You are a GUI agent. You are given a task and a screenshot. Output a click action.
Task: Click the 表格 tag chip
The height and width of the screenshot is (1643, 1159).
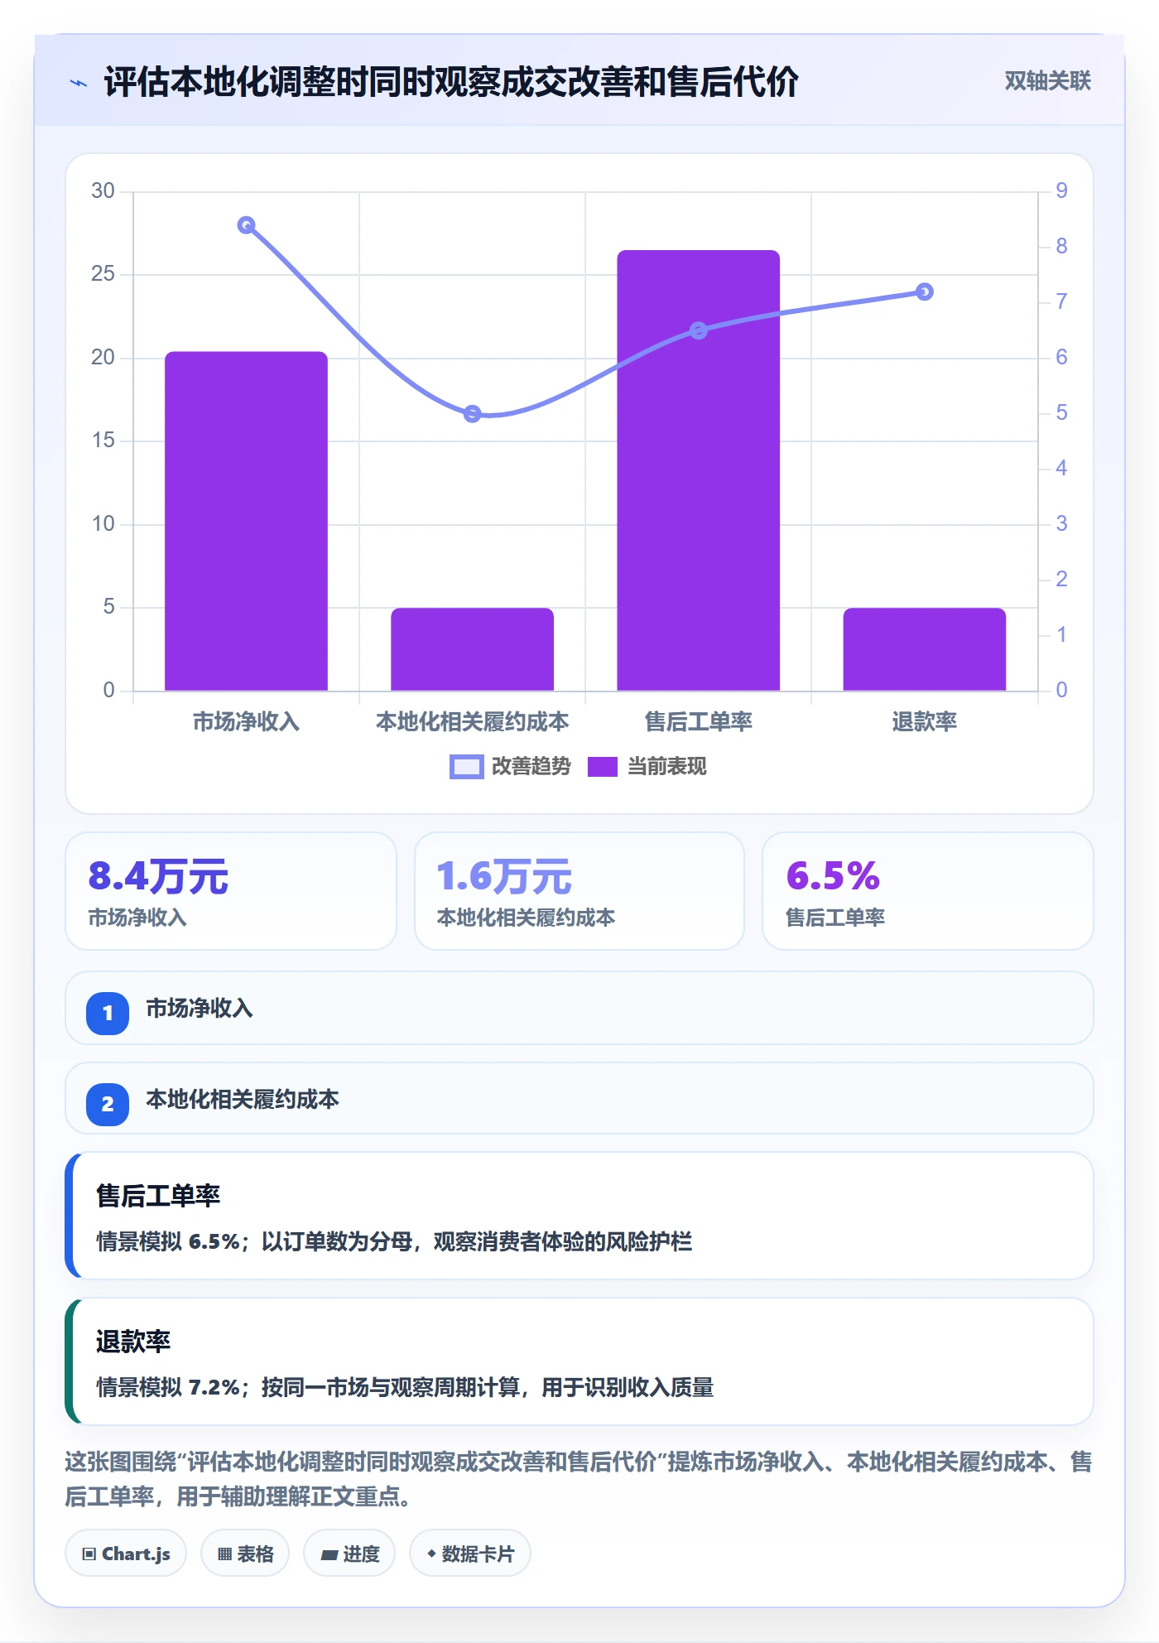click(x=245, y=1554)
